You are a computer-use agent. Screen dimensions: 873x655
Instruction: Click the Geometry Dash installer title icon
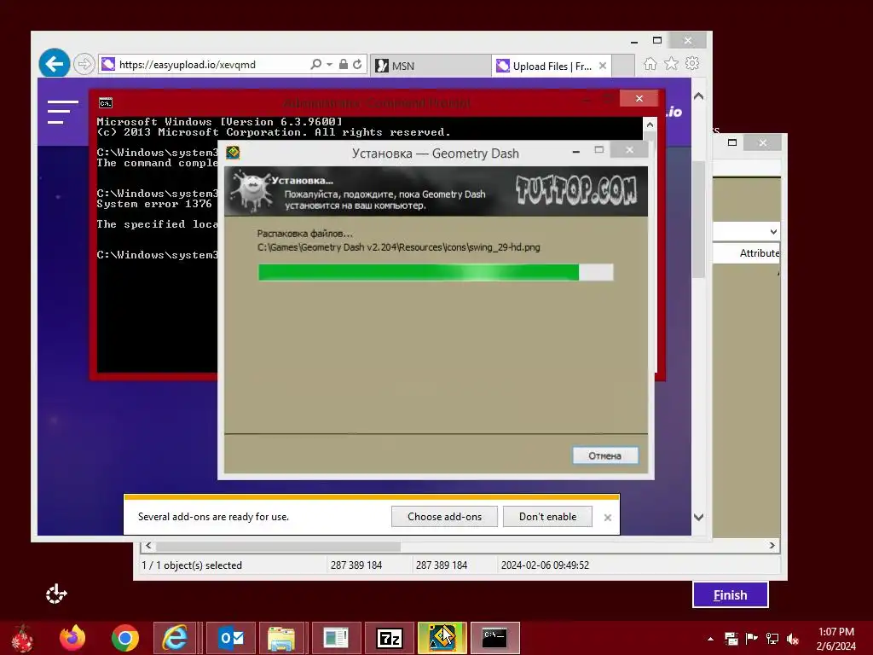point(234,152)
